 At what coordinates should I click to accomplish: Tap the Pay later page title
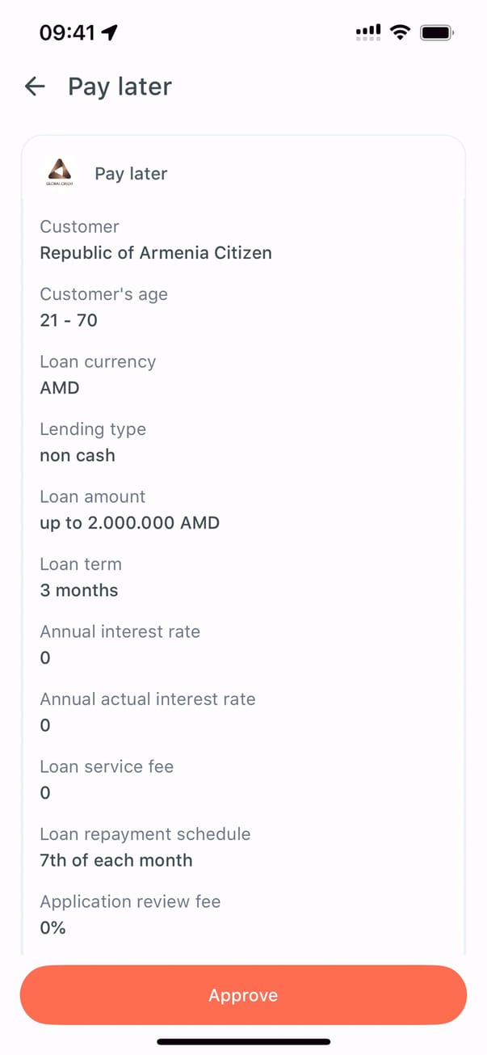tap(120, 87)
